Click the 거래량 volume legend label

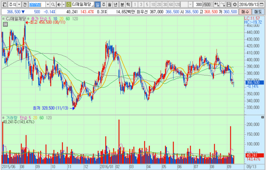(12, 118)
